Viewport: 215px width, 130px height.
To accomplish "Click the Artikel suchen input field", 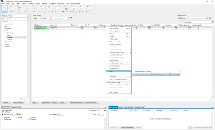I will coord(60,18).
